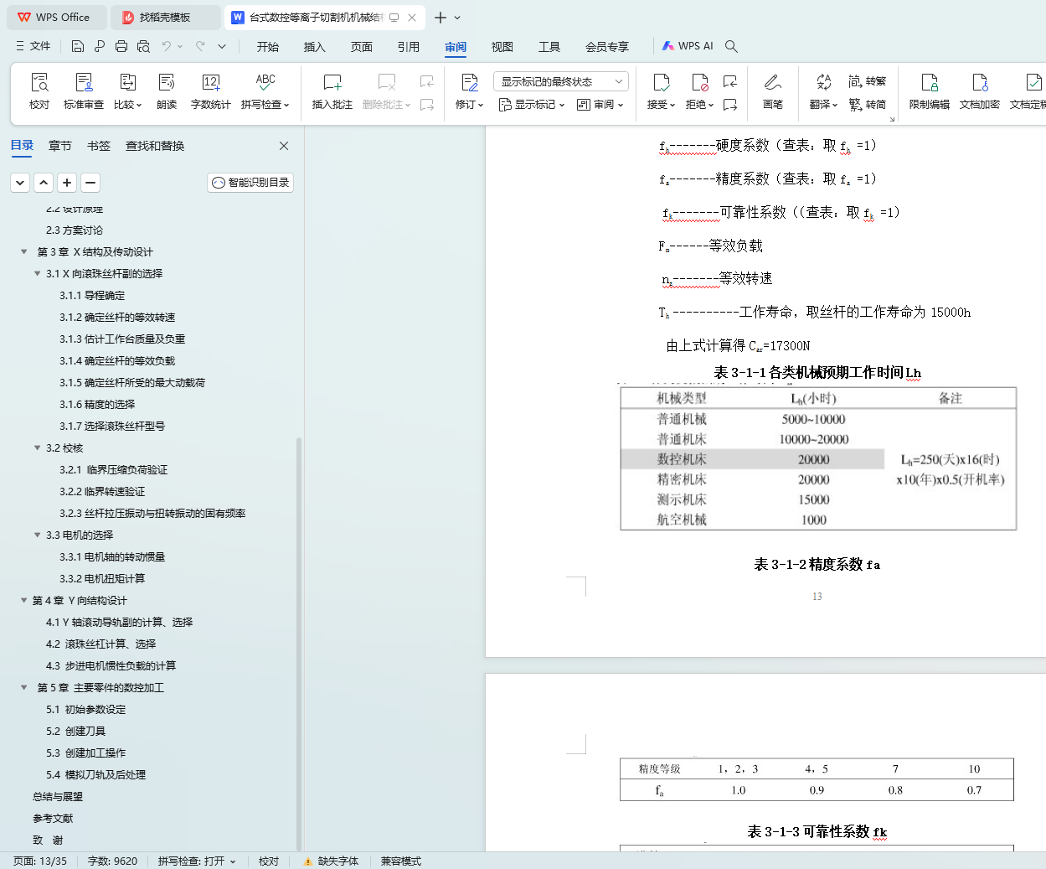This screenshot has height=869, width=1046.
Task: Click 页面: 13/35 in status bar
Action: (40, 861)
